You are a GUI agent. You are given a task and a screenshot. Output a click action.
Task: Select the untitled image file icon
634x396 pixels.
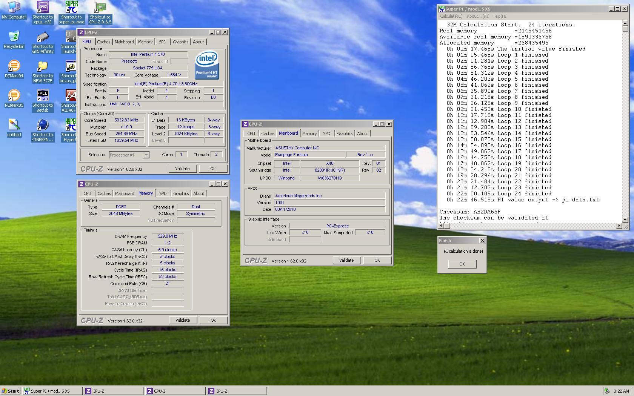(14, 128)
